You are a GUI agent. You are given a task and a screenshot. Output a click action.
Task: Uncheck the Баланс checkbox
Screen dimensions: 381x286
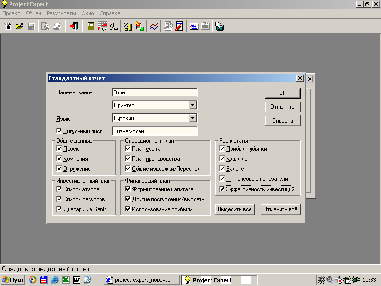pyautogui.click(x=222, y=168)
